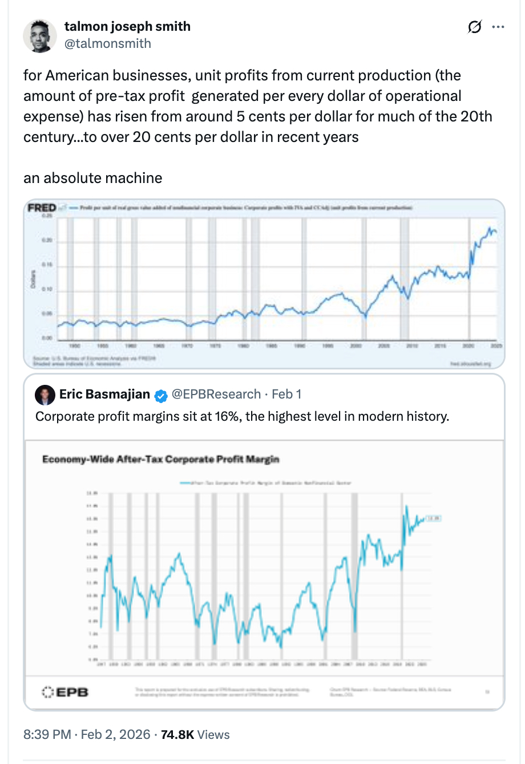The height and width of the screenshot is (764, 525).
Task: Click the @EPBResearch handle
Action: click(x=216, y=395)
